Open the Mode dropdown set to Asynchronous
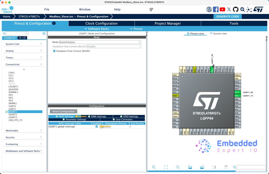269x174 pixels. pyautogui.click(x=100, y=42)
